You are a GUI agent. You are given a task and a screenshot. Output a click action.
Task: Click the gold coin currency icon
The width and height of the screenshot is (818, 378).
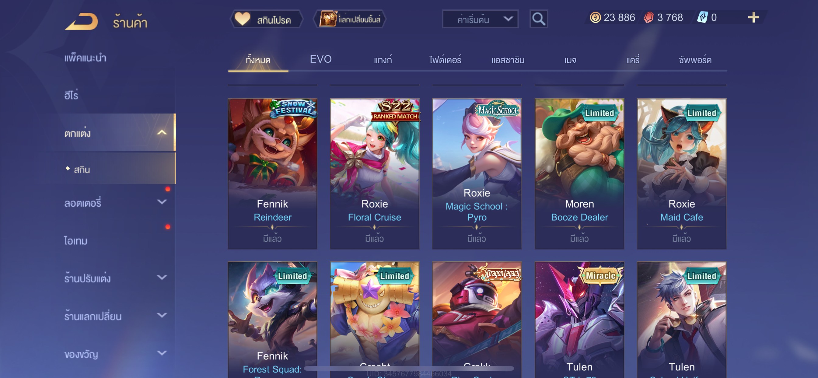tap(595, 17)
